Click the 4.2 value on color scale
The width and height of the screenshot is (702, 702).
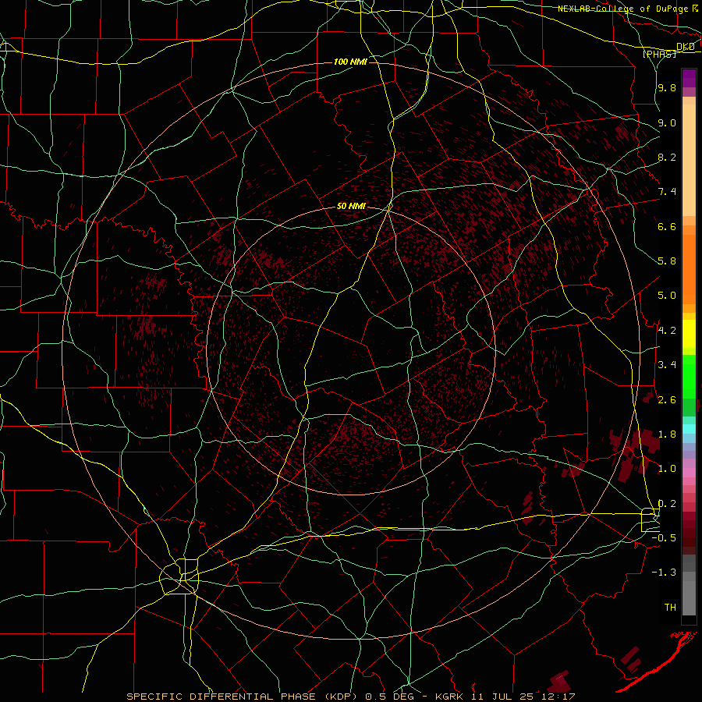(x=667, y=331)
